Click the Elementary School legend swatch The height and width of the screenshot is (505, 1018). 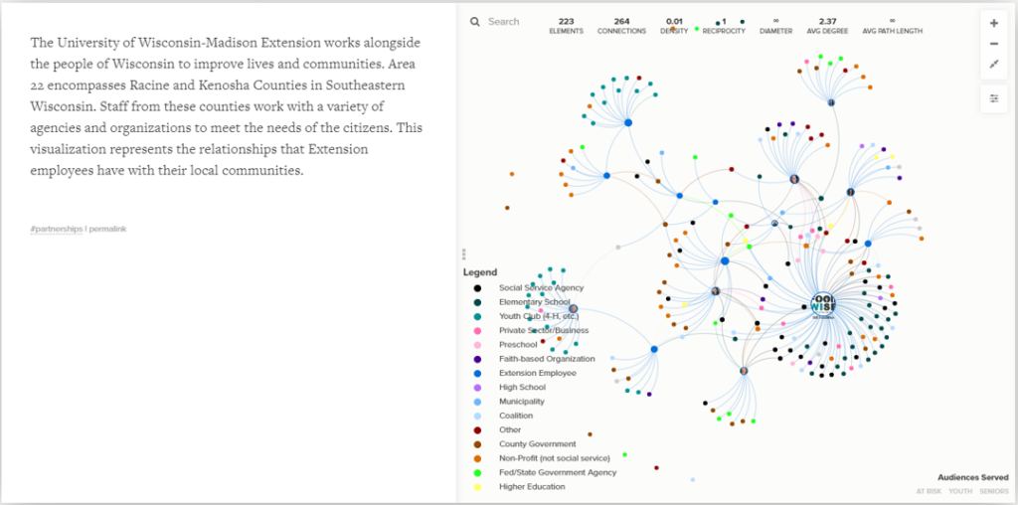click(478, 302)
